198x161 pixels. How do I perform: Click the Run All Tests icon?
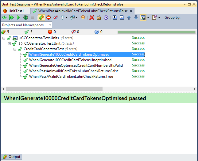click(11, 18)
